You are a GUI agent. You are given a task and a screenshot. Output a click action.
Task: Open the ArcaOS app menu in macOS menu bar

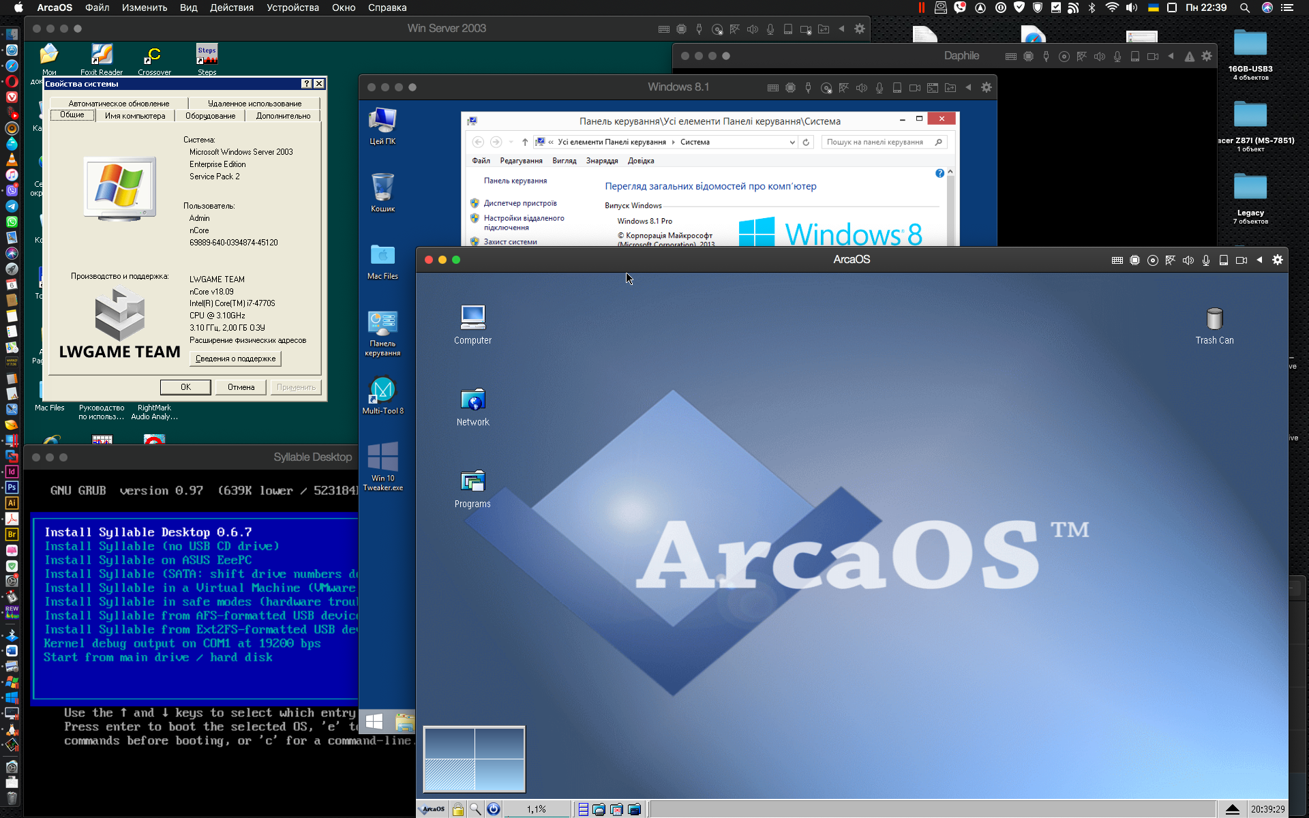click(55, 7)
